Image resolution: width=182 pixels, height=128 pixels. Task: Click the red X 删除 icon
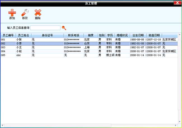(x=38, y=13)
